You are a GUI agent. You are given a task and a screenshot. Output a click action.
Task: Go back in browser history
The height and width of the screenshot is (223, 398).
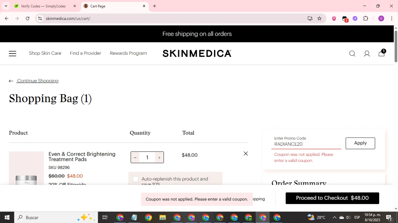(6, 19)
